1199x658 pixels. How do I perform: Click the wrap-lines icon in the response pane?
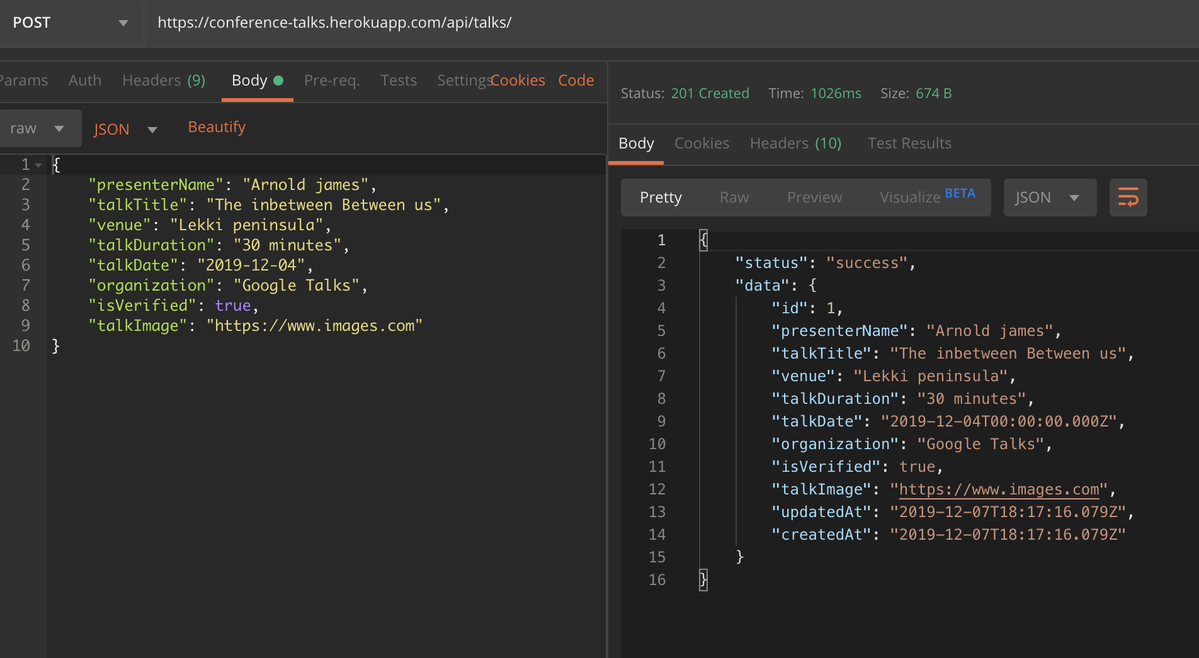click(x=1128, y=197)
